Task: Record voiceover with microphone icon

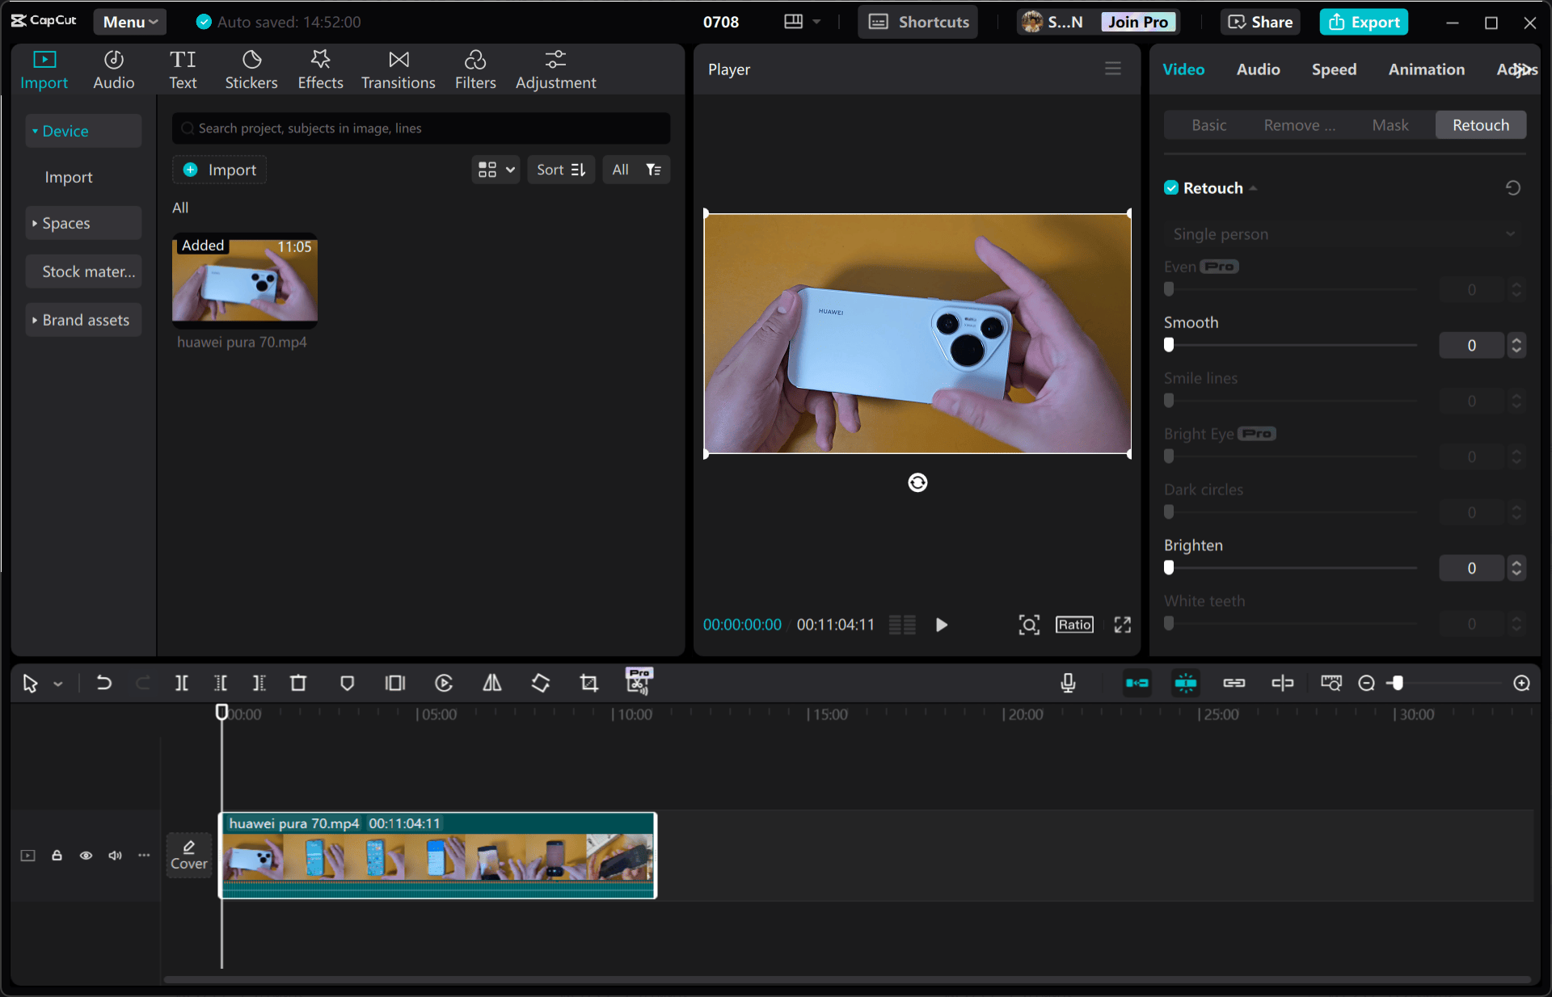Action: click(x=1069, y=684)
